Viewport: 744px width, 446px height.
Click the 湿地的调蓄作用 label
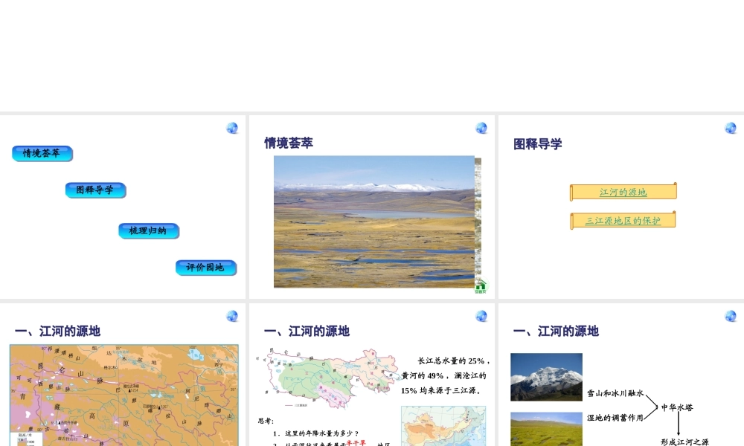click(x=615, y=418)
